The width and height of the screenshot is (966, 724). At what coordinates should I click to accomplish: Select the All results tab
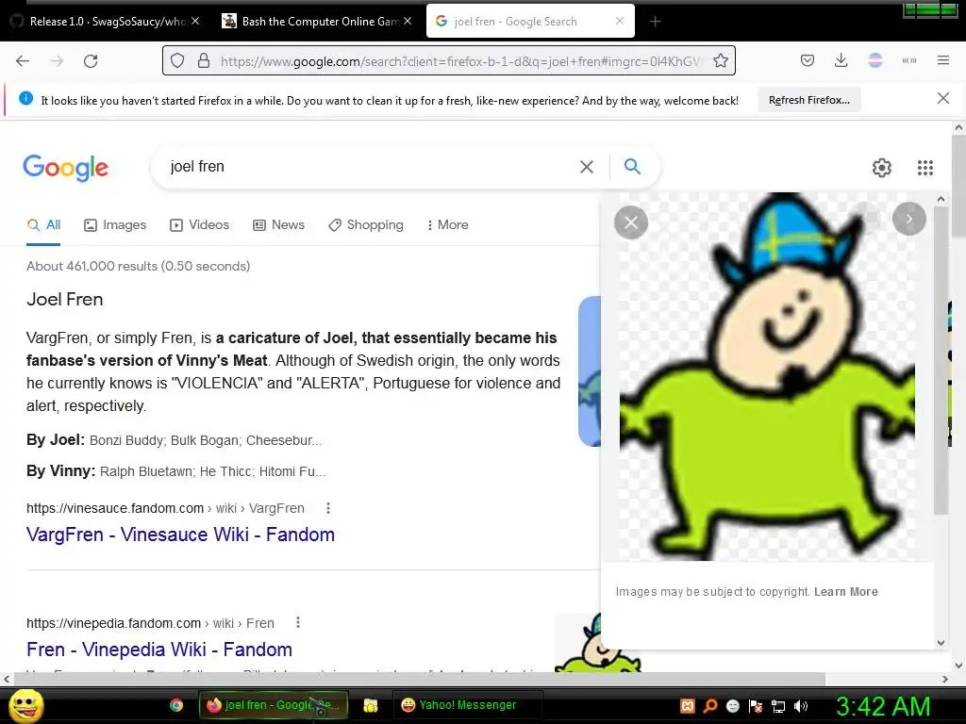[x=43, y=225]
